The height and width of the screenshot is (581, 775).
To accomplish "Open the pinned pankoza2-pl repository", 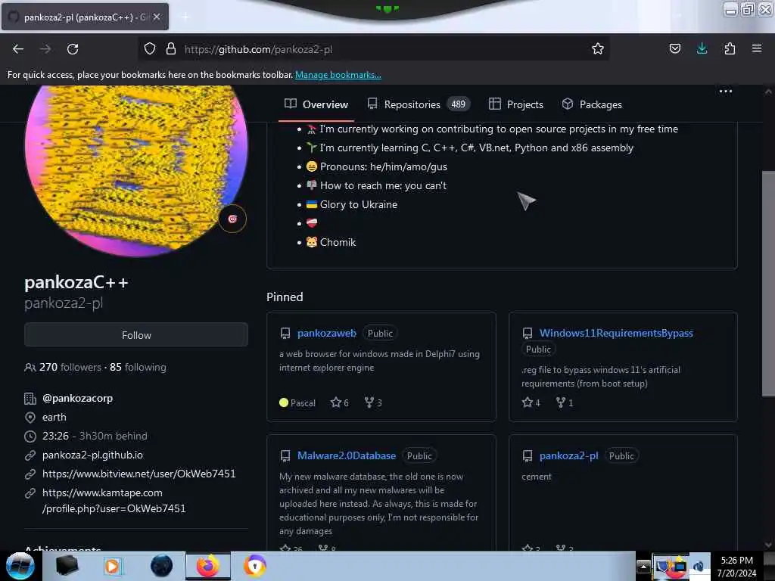I will [x=569, y=455].
